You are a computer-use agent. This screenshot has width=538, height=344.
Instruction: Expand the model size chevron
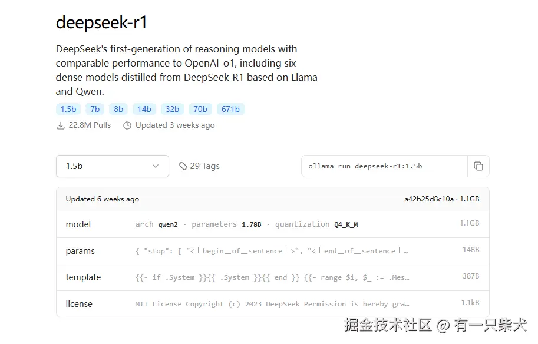pyautogui.click(x=156, y=166)
